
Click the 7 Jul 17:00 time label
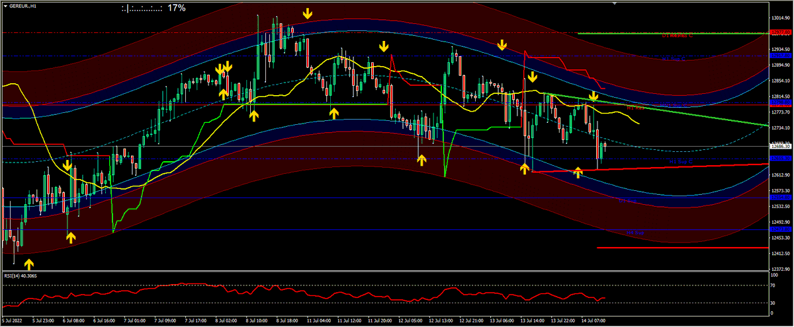(196, 320)
